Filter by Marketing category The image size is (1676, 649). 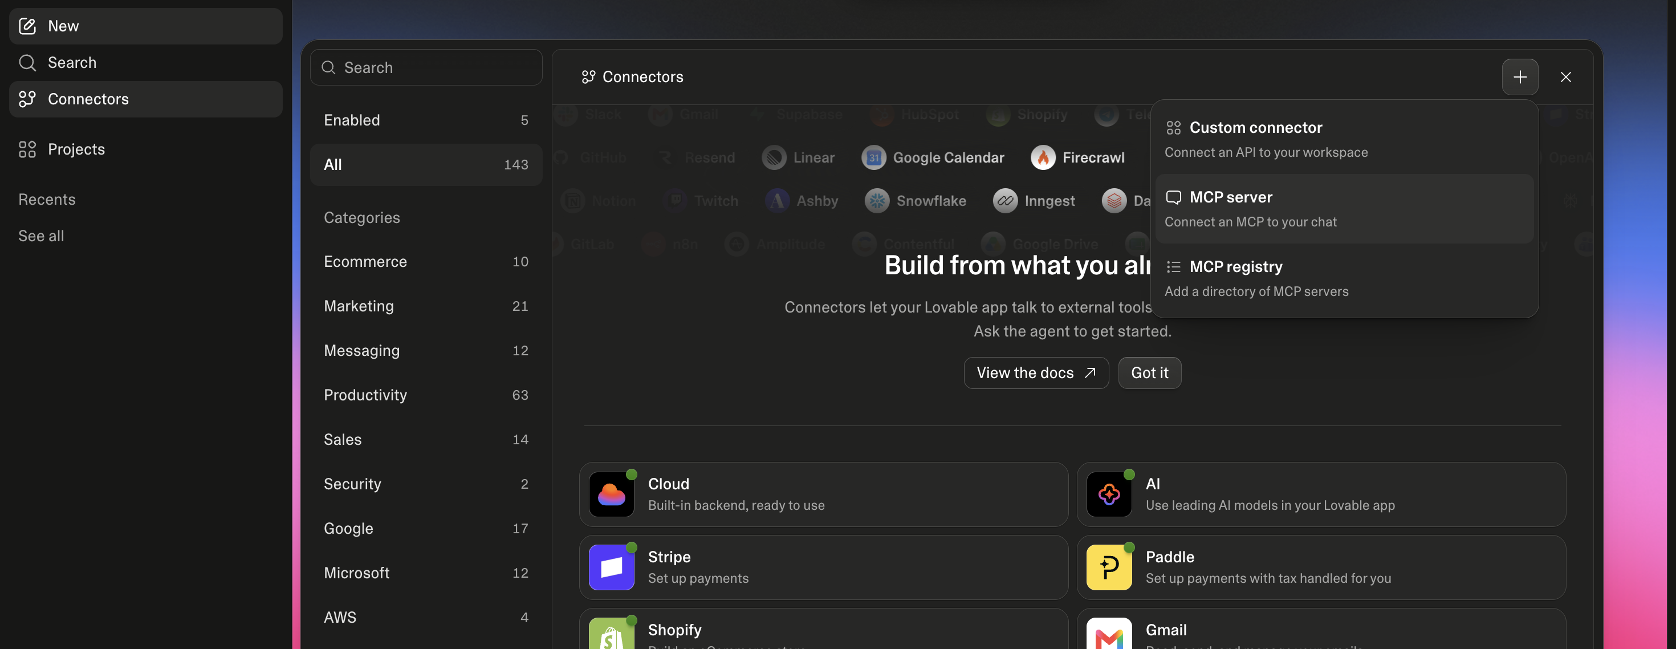[x=426, y=306]
